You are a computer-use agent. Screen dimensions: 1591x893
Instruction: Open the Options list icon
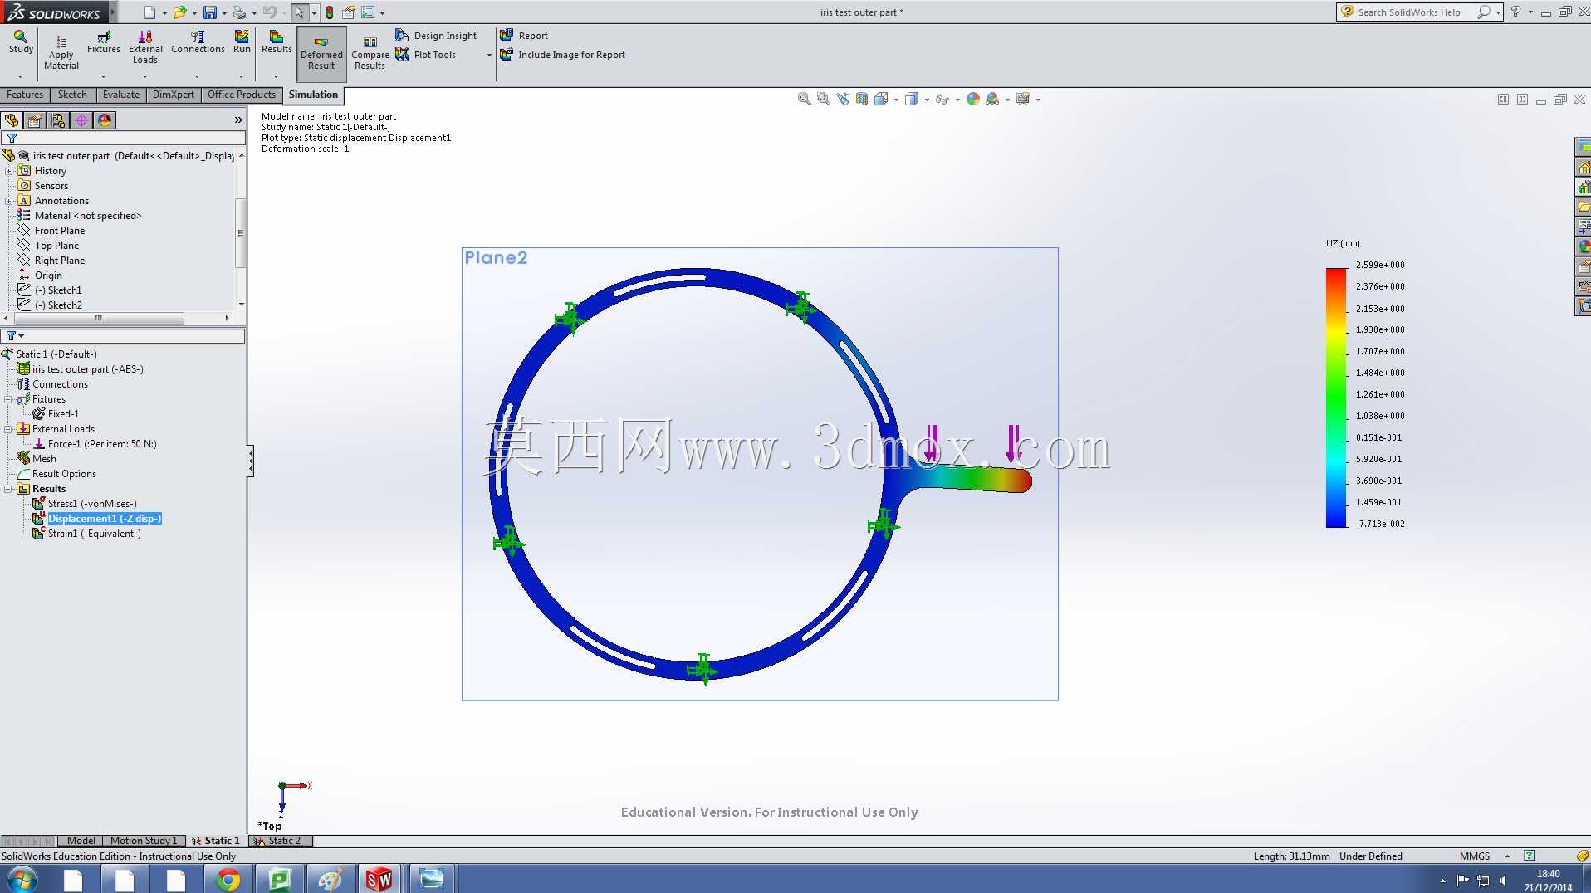point(368,12)
